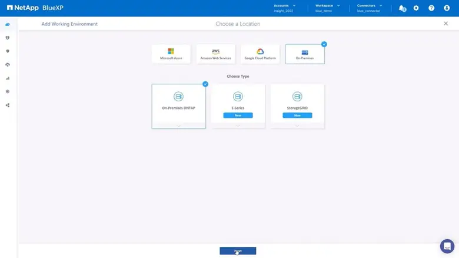Image resolution: width=459 pixels, height=258 pixels.
Task: Select the Amazon Web Services card
Action: [215, 54]
